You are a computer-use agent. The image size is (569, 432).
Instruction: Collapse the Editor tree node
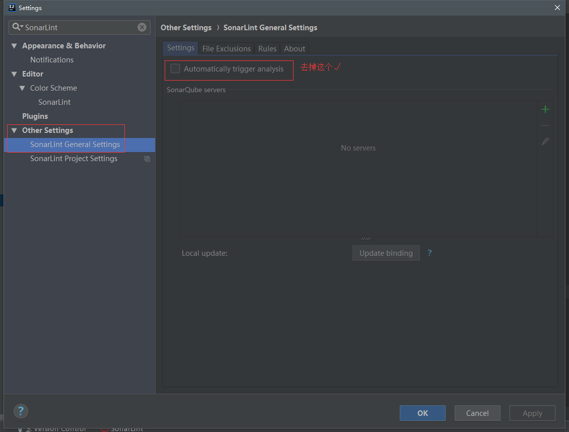click(14, 74)
